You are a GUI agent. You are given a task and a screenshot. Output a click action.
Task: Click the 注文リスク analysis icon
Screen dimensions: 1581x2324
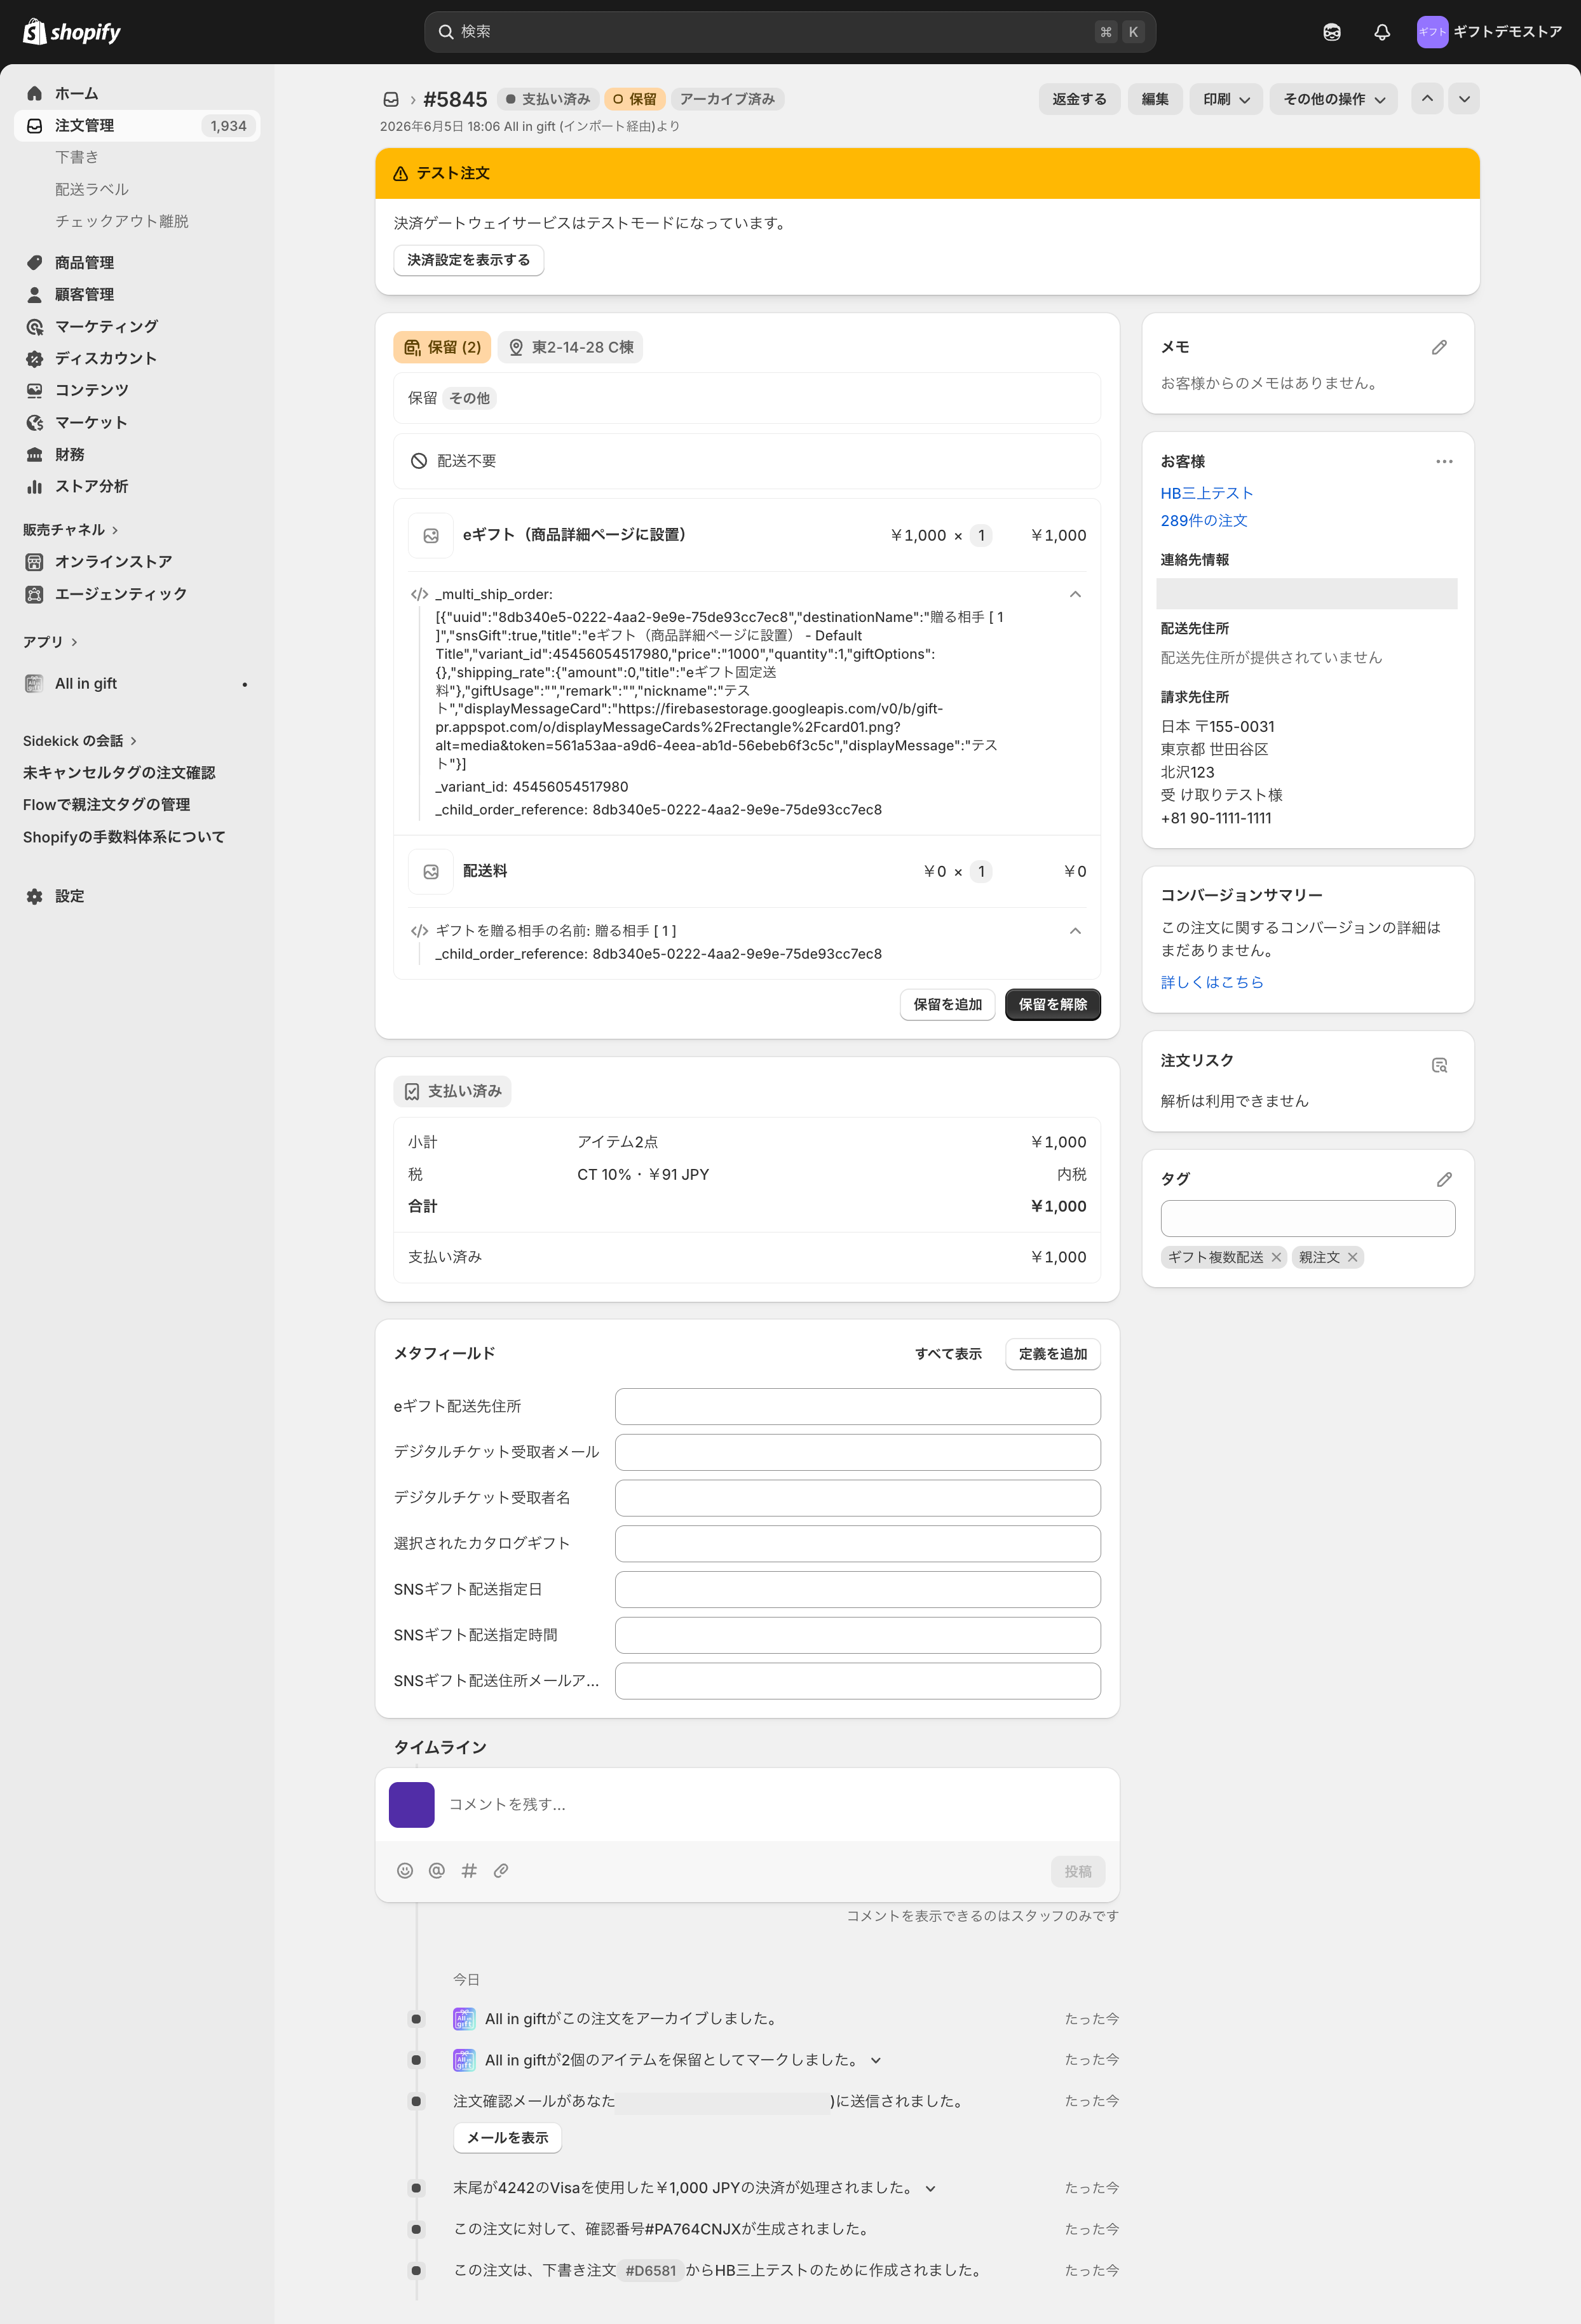click(x=1439, y=1065)
